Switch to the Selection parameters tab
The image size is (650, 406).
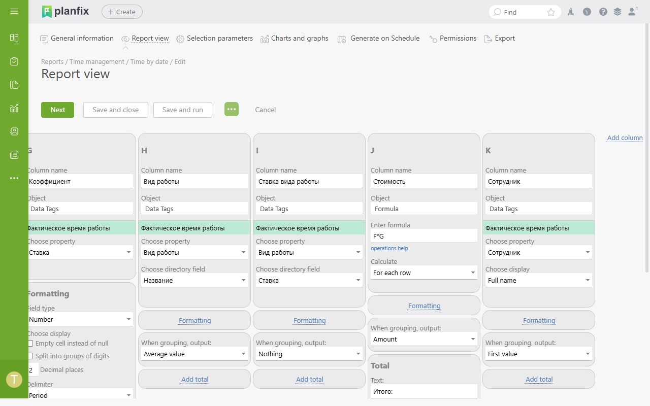pos(214,39)
